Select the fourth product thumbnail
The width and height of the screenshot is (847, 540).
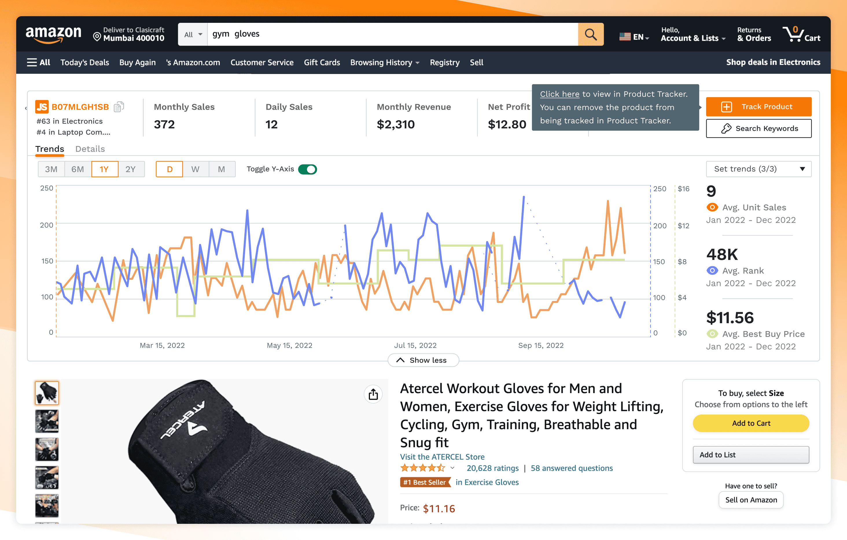click(x=47, y=478)
